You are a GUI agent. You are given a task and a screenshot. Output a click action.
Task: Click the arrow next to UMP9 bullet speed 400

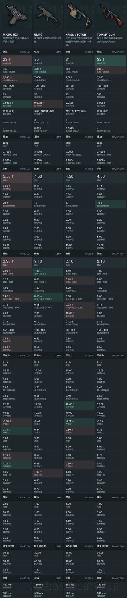pyautogui.click(x=40, y=69)
